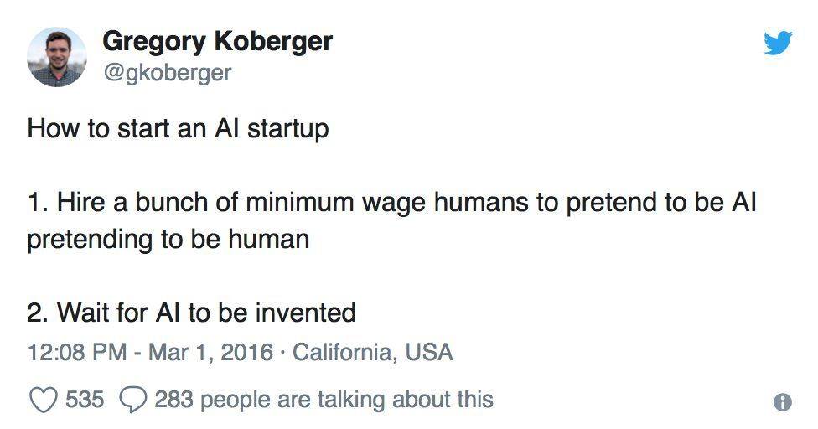
Task: Like the tweet with the heart icon
Action: pyautogui.click(x=44, y=401)
